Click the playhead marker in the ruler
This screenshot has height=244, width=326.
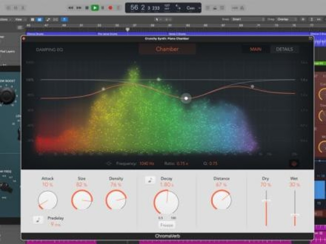tap(128, 29)
